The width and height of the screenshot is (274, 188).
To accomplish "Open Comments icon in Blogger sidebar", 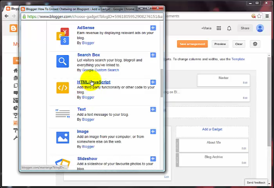I will (x=16, y=93).
